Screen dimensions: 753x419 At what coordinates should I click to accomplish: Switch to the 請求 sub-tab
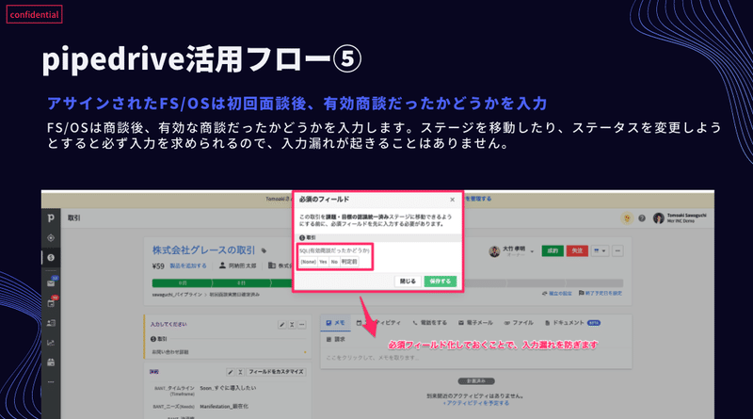point(335,339)
